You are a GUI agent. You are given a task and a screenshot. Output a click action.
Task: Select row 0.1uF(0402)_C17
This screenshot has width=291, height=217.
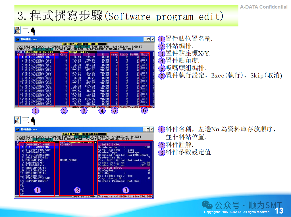pos(38,68)
